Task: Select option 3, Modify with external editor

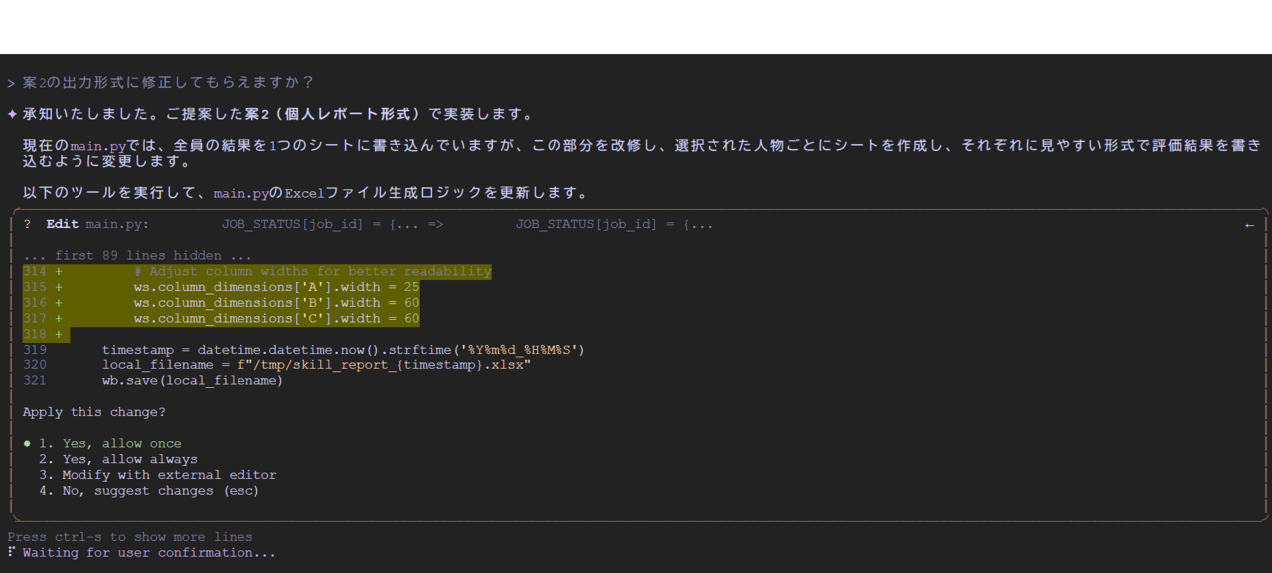Action: 157,475
